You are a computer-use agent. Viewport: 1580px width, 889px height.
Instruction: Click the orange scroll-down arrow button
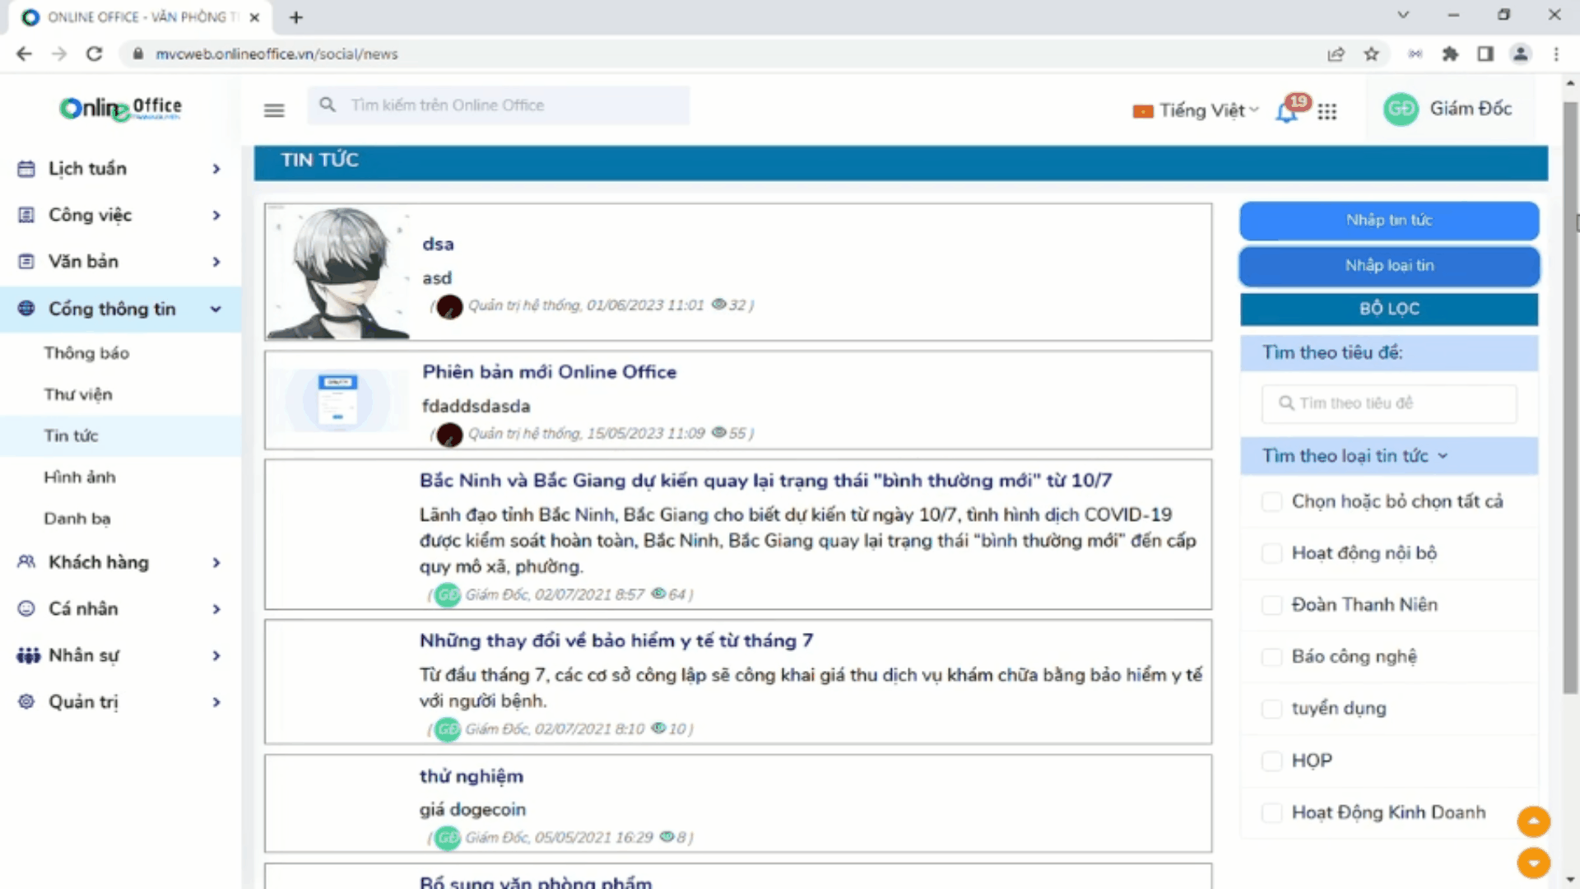(x=1533, y=863)
